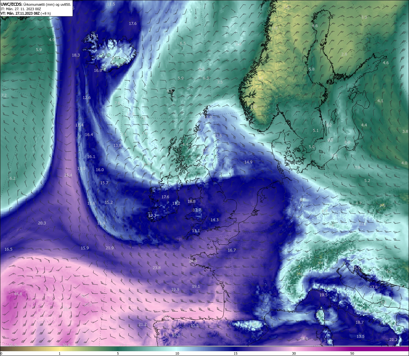Select the 18.3 value west of Iceland
This screenshot has height=356, width=409.
click(x=76, y=55)
